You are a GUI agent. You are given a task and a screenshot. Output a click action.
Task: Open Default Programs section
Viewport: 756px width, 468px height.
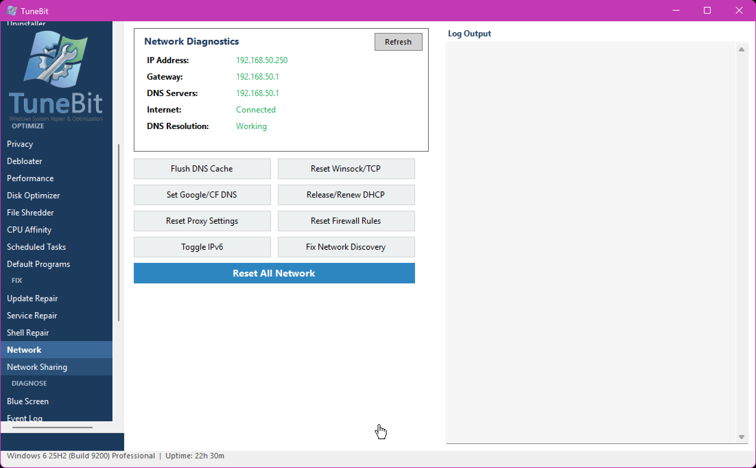click(x=56, y=264)
